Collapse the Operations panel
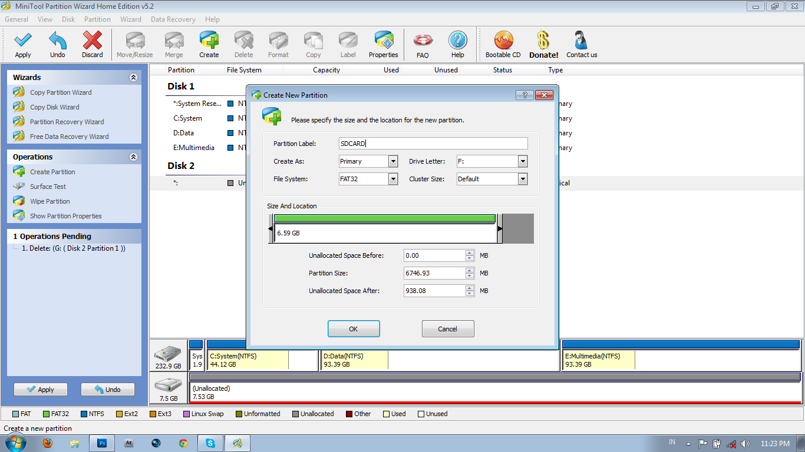The width and height of the screenshot is (805, 452). (133, 157)
